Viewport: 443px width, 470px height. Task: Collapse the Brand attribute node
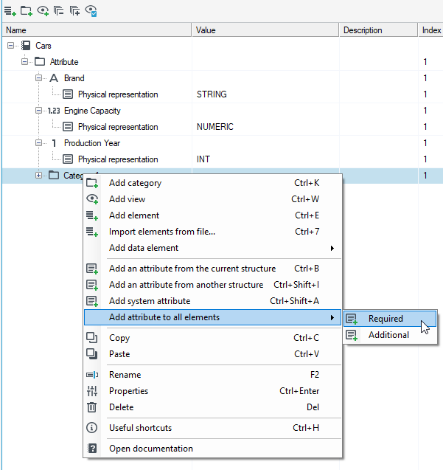click(38, 78)
